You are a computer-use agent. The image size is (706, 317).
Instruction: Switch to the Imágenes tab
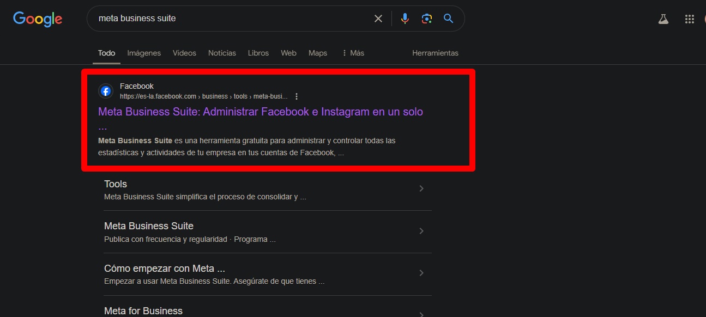tap(144, 53)
